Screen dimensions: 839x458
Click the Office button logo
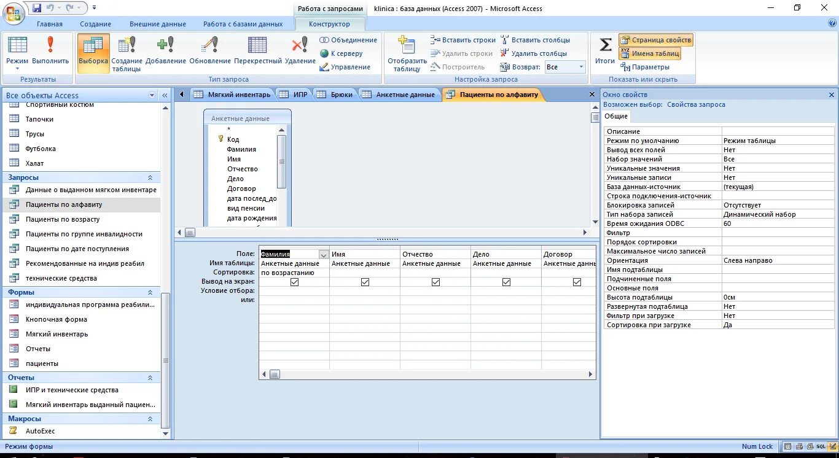14,12
